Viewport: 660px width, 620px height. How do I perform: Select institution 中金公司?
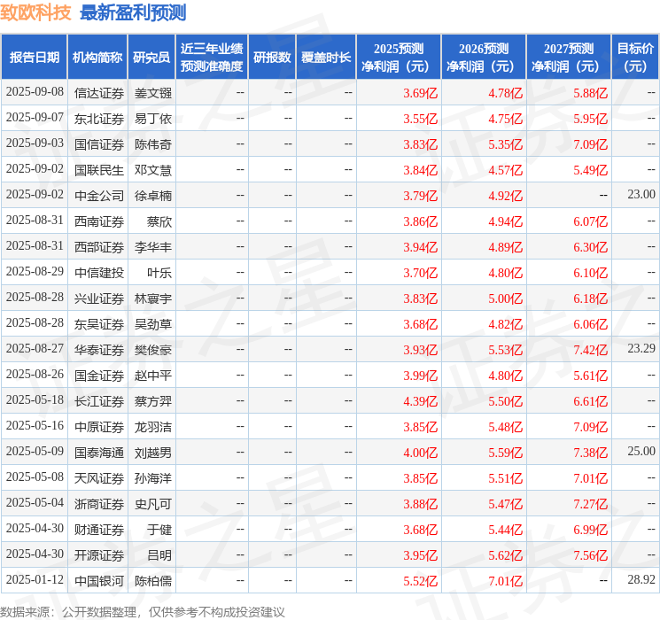tap(99, 196)
